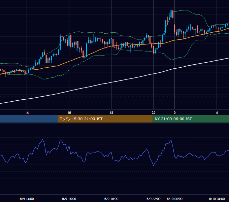Click the 6/9 22:00 date label
229x202 pixels.
point(154,199)
